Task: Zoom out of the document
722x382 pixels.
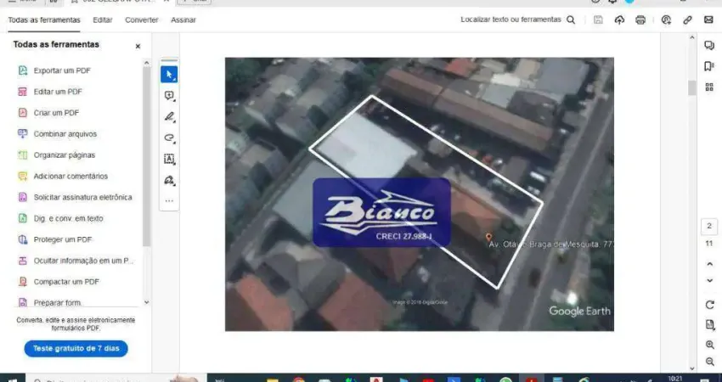Action: tap(709, 362)
